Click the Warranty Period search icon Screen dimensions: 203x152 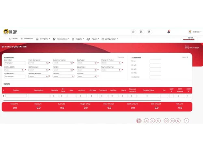(119, 63)
